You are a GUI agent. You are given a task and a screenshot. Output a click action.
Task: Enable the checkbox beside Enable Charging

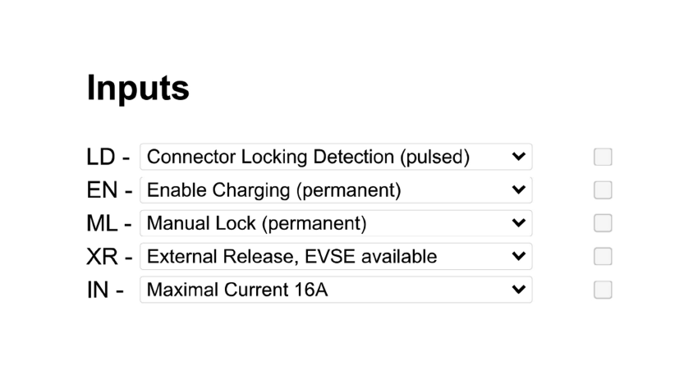pos(603,190)
